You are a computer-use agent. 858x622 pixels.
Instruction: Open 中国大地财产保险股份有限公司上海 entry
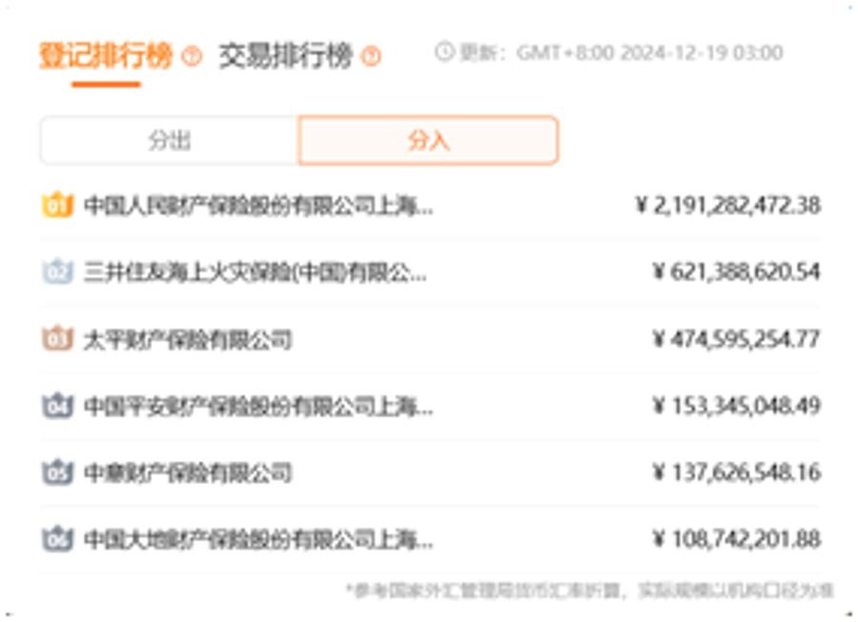pos(258,540)
